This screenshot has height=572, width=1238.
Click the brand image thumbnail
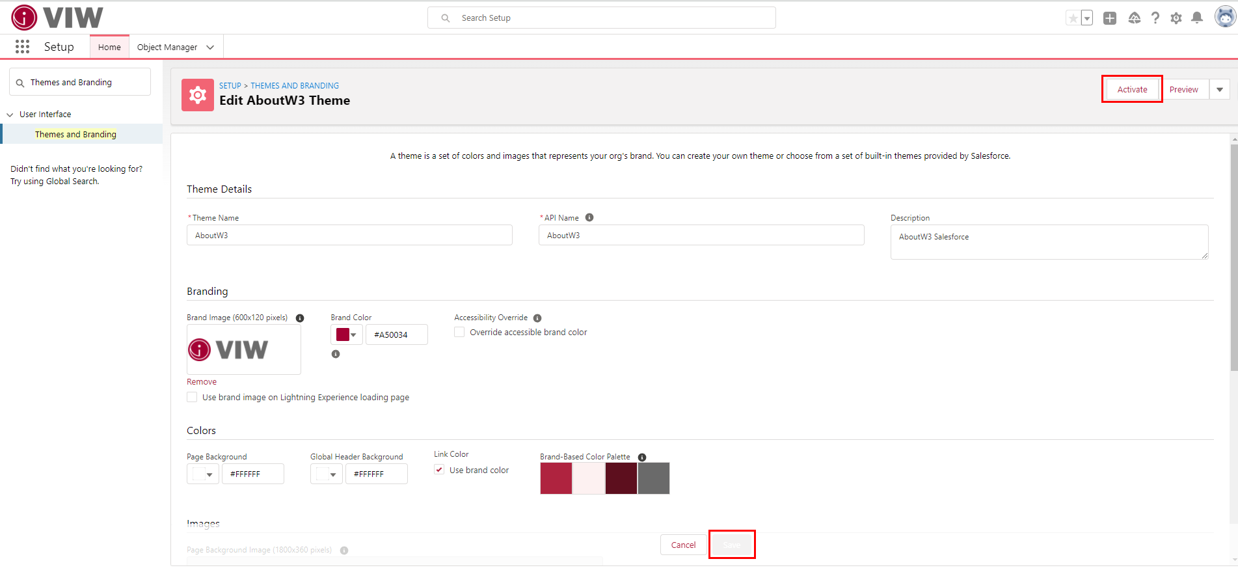tap(244, 349)
